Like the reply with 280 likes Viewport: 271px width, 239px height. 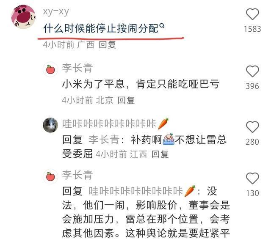point(252,127)
